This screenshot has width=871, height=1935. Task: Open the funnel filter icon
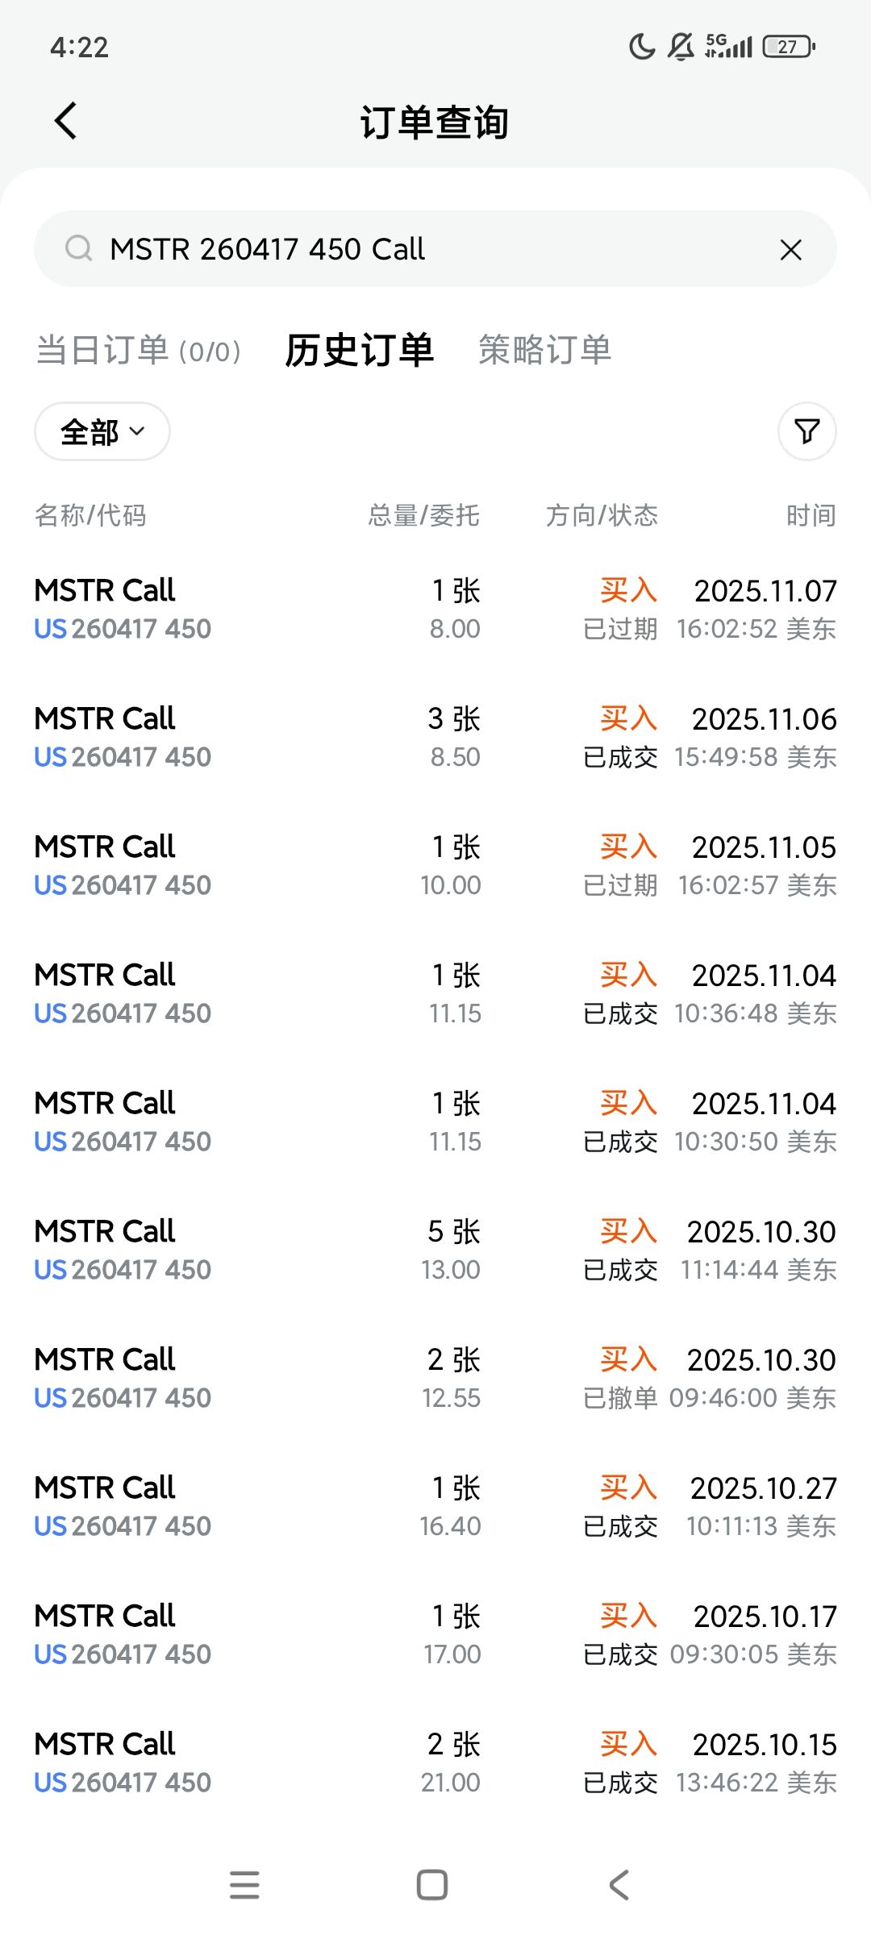click(x=807, y=431)
